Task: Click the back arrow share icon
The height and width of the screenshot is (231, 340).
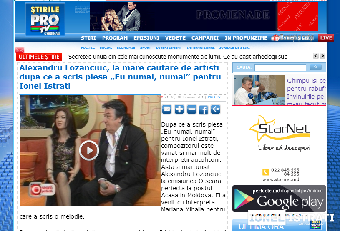Action: (215, 109)
